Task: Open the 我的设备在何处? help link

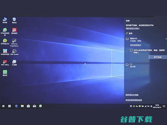Action: tap(132, 28)
